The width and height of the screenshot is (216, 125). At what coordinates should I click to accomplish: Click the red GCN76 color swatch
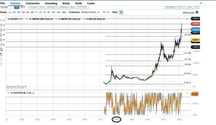point(11,19)
